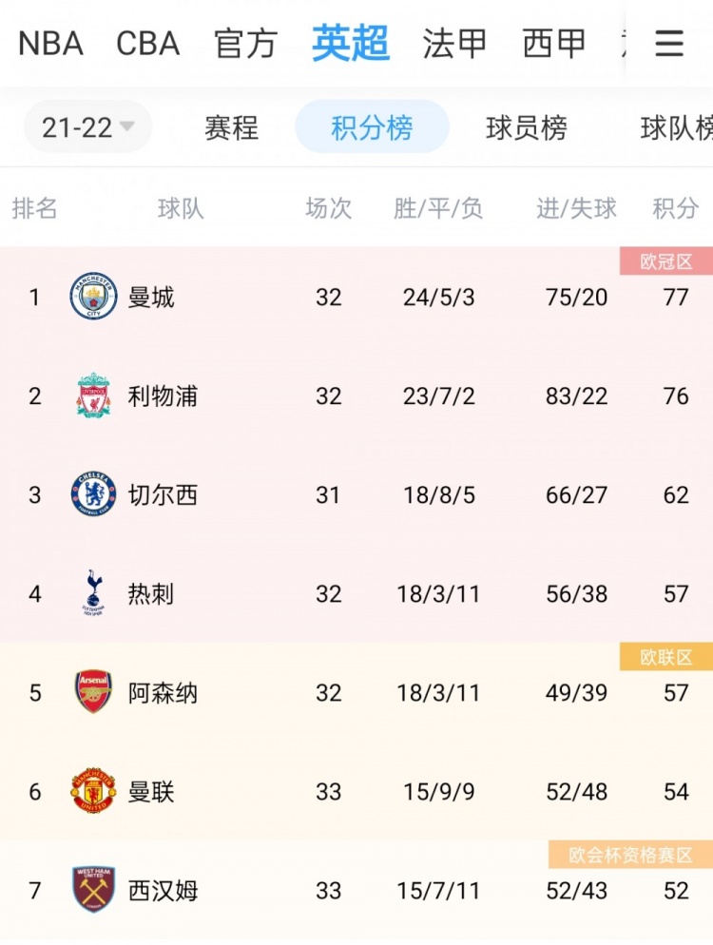The height and width of the screenshot is (945, 713).
Task: Select the 法甲 league tab
Action: [454, 44]
